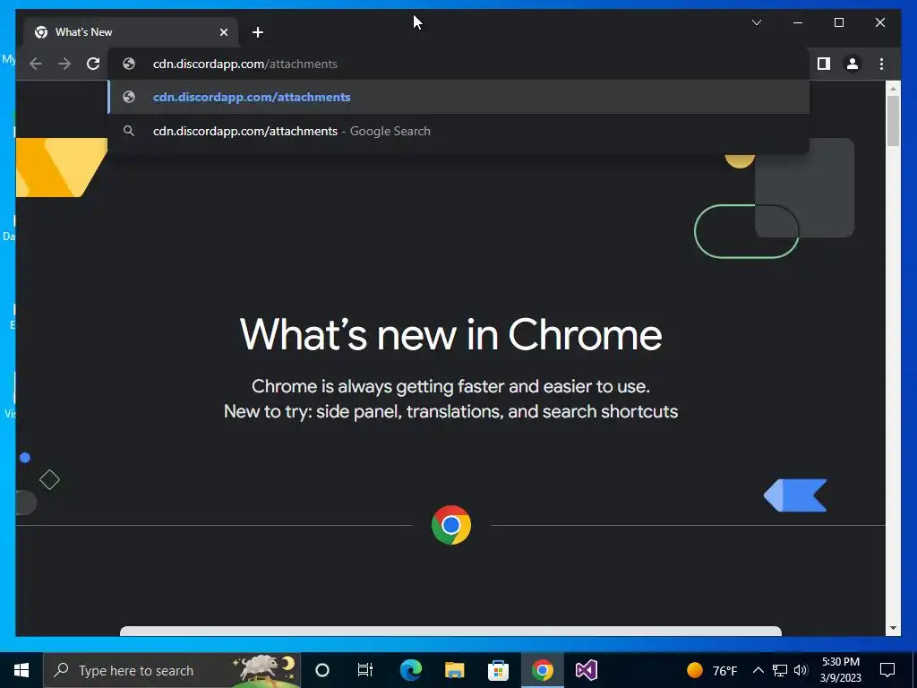The image size is (917, 688).
Task: Click the globe icon in the address bar
Action: point(129,64)
